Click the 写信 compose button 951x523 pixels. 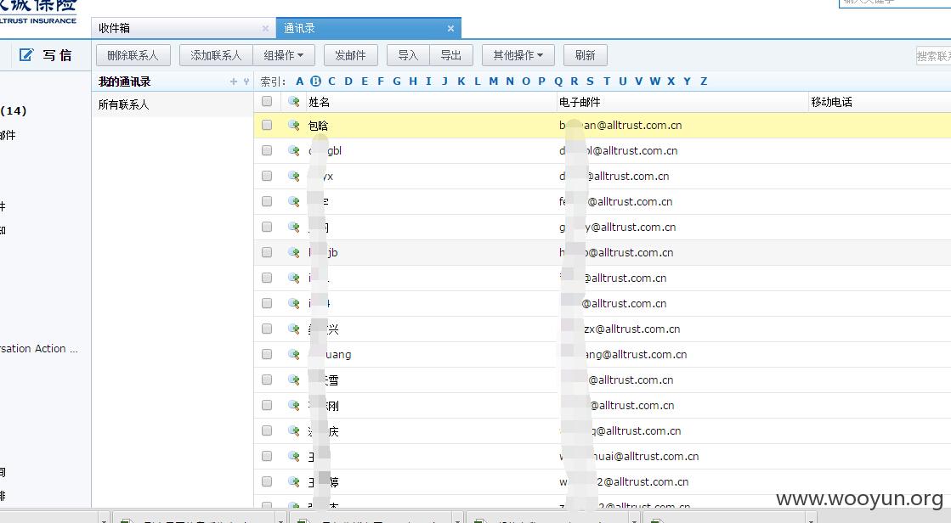click(x=46, y=55)
